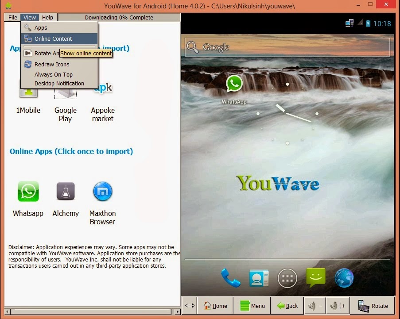Viewport: 400px width, 319px height.
Task: Open the Android app drawer
Action: [287, 278]
